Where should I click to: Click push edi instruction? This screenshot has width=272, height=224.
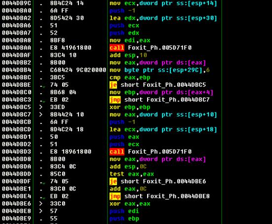point(124,211)
